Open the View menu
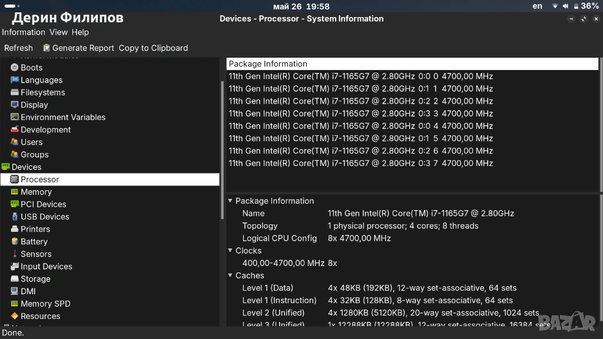The height and width of the screenshot is (339, 603). (x=58, y=32)
